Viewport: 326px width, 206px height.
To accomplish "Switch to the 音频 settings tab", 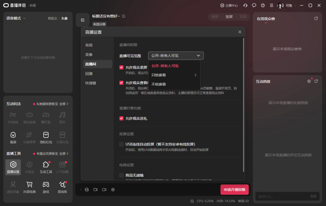I will coord(89,45).
